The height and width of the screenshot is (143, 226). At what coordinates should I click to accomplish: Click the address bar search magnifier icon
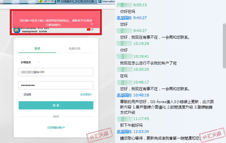point(46,1)
